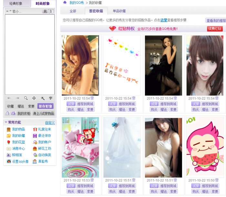This screenshot has height=197, width=226.
Task: Open 最近保存 shortcut
Action: pyautogui.click(x=42, y=136)
